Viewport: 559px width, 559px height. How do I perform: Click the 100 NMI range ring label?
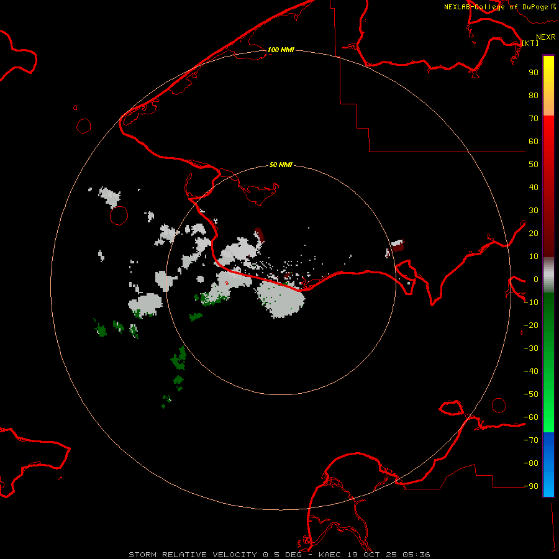pyautogui.click(x=281, y=50)
